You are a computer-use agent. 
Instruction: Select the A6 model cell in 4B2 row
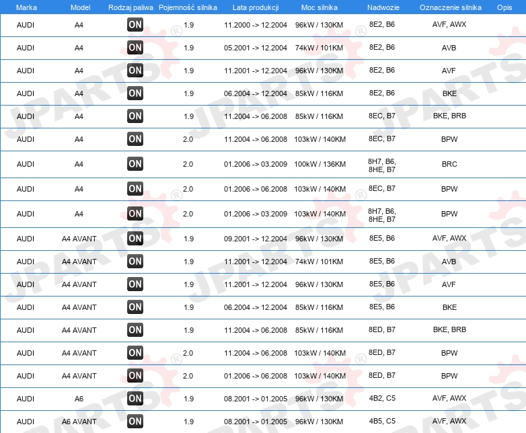[79, 399]
